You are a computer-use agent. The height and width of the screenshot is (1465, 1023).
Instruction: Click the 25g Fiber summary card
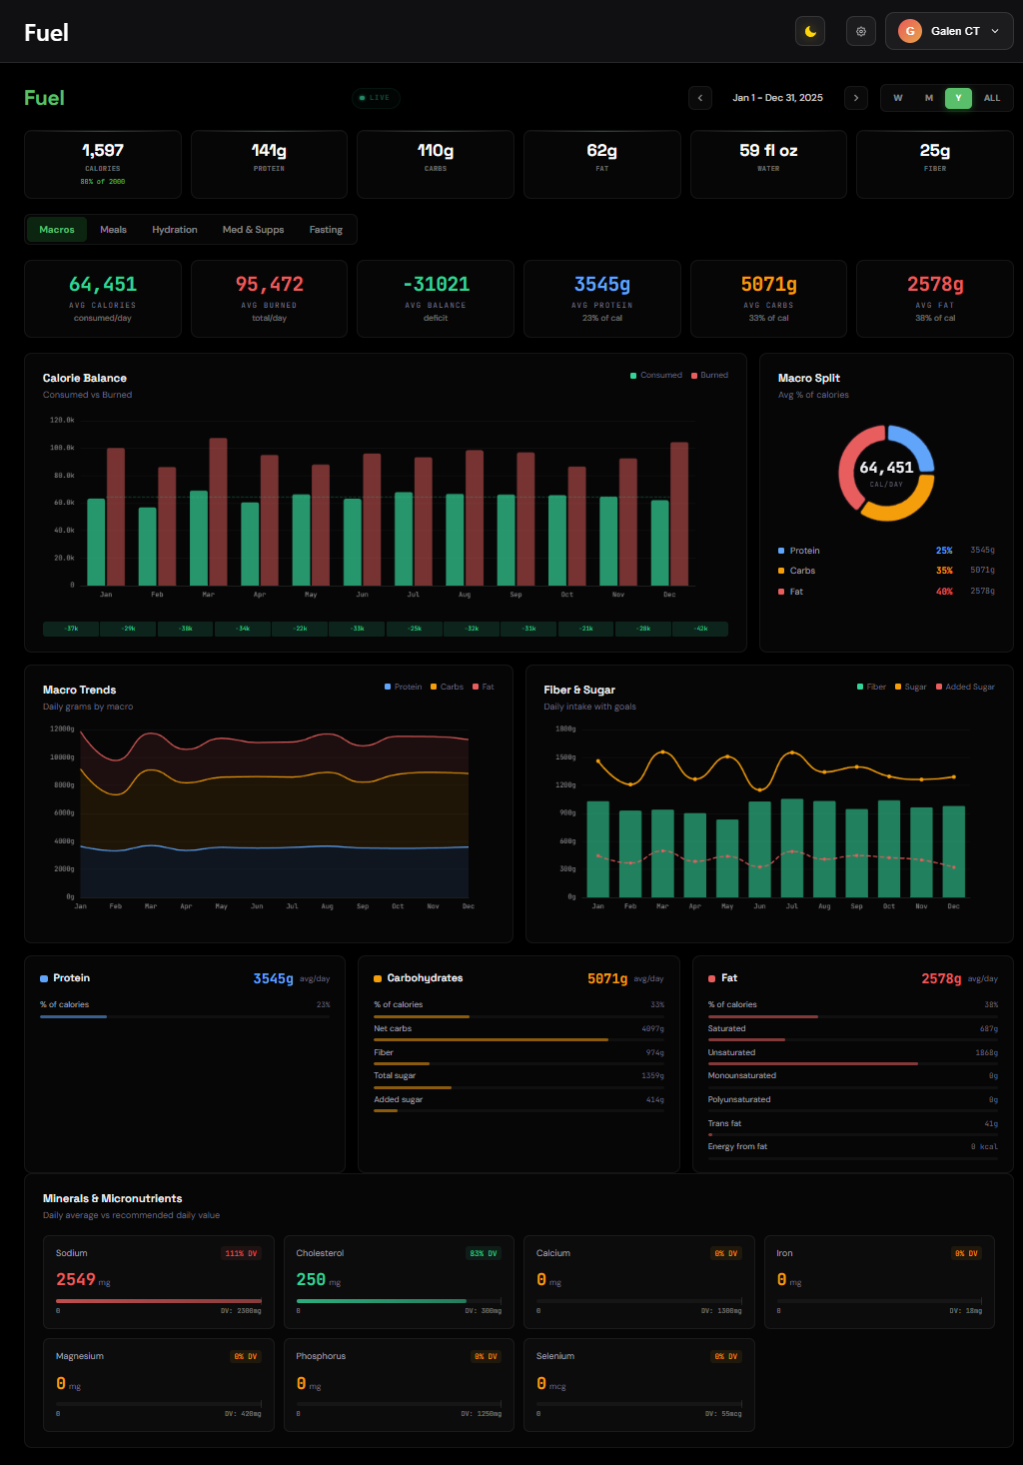pos(935,164)
